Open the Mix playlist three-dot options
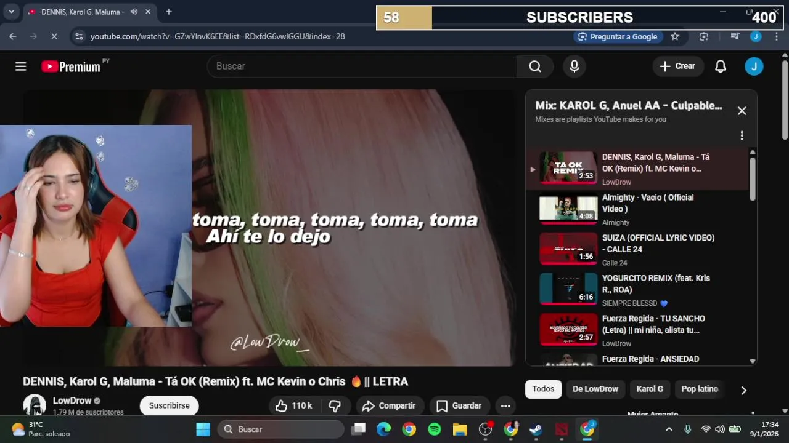The width and height of the screenshot is (789, 443). (742, 135)
